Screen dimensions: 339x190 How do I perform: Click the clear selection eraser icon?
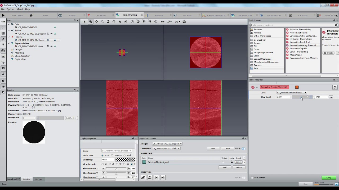(143, 178)
